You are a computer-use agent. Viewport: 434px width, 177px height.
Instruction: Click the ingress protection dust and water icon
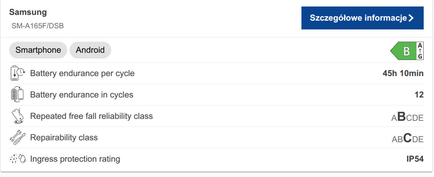(17, 159)
